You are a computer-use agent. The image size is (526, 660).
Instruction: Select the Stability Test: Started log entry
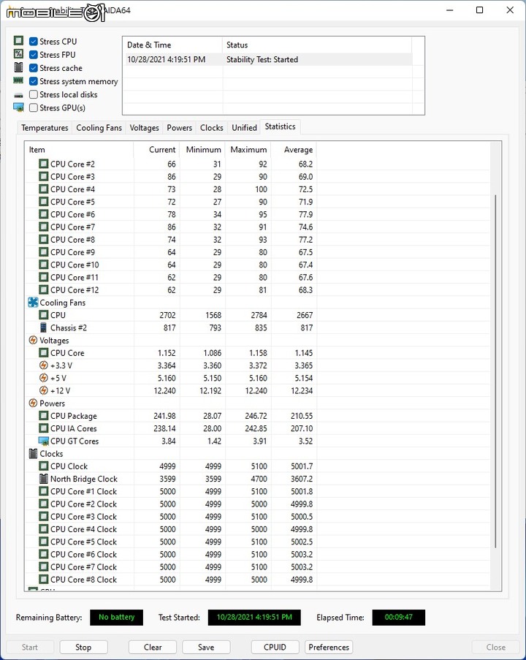point(267,59)
